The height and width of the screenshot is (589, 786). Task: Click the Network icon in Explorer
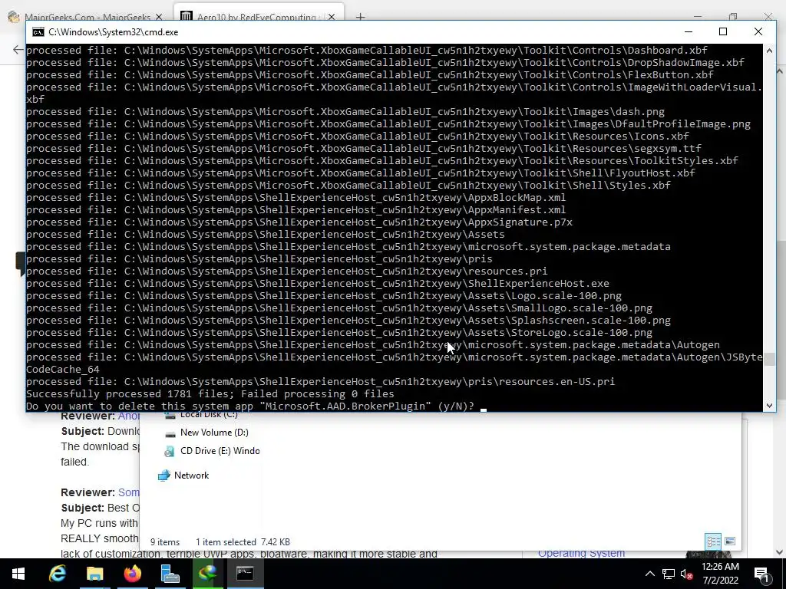164,475
